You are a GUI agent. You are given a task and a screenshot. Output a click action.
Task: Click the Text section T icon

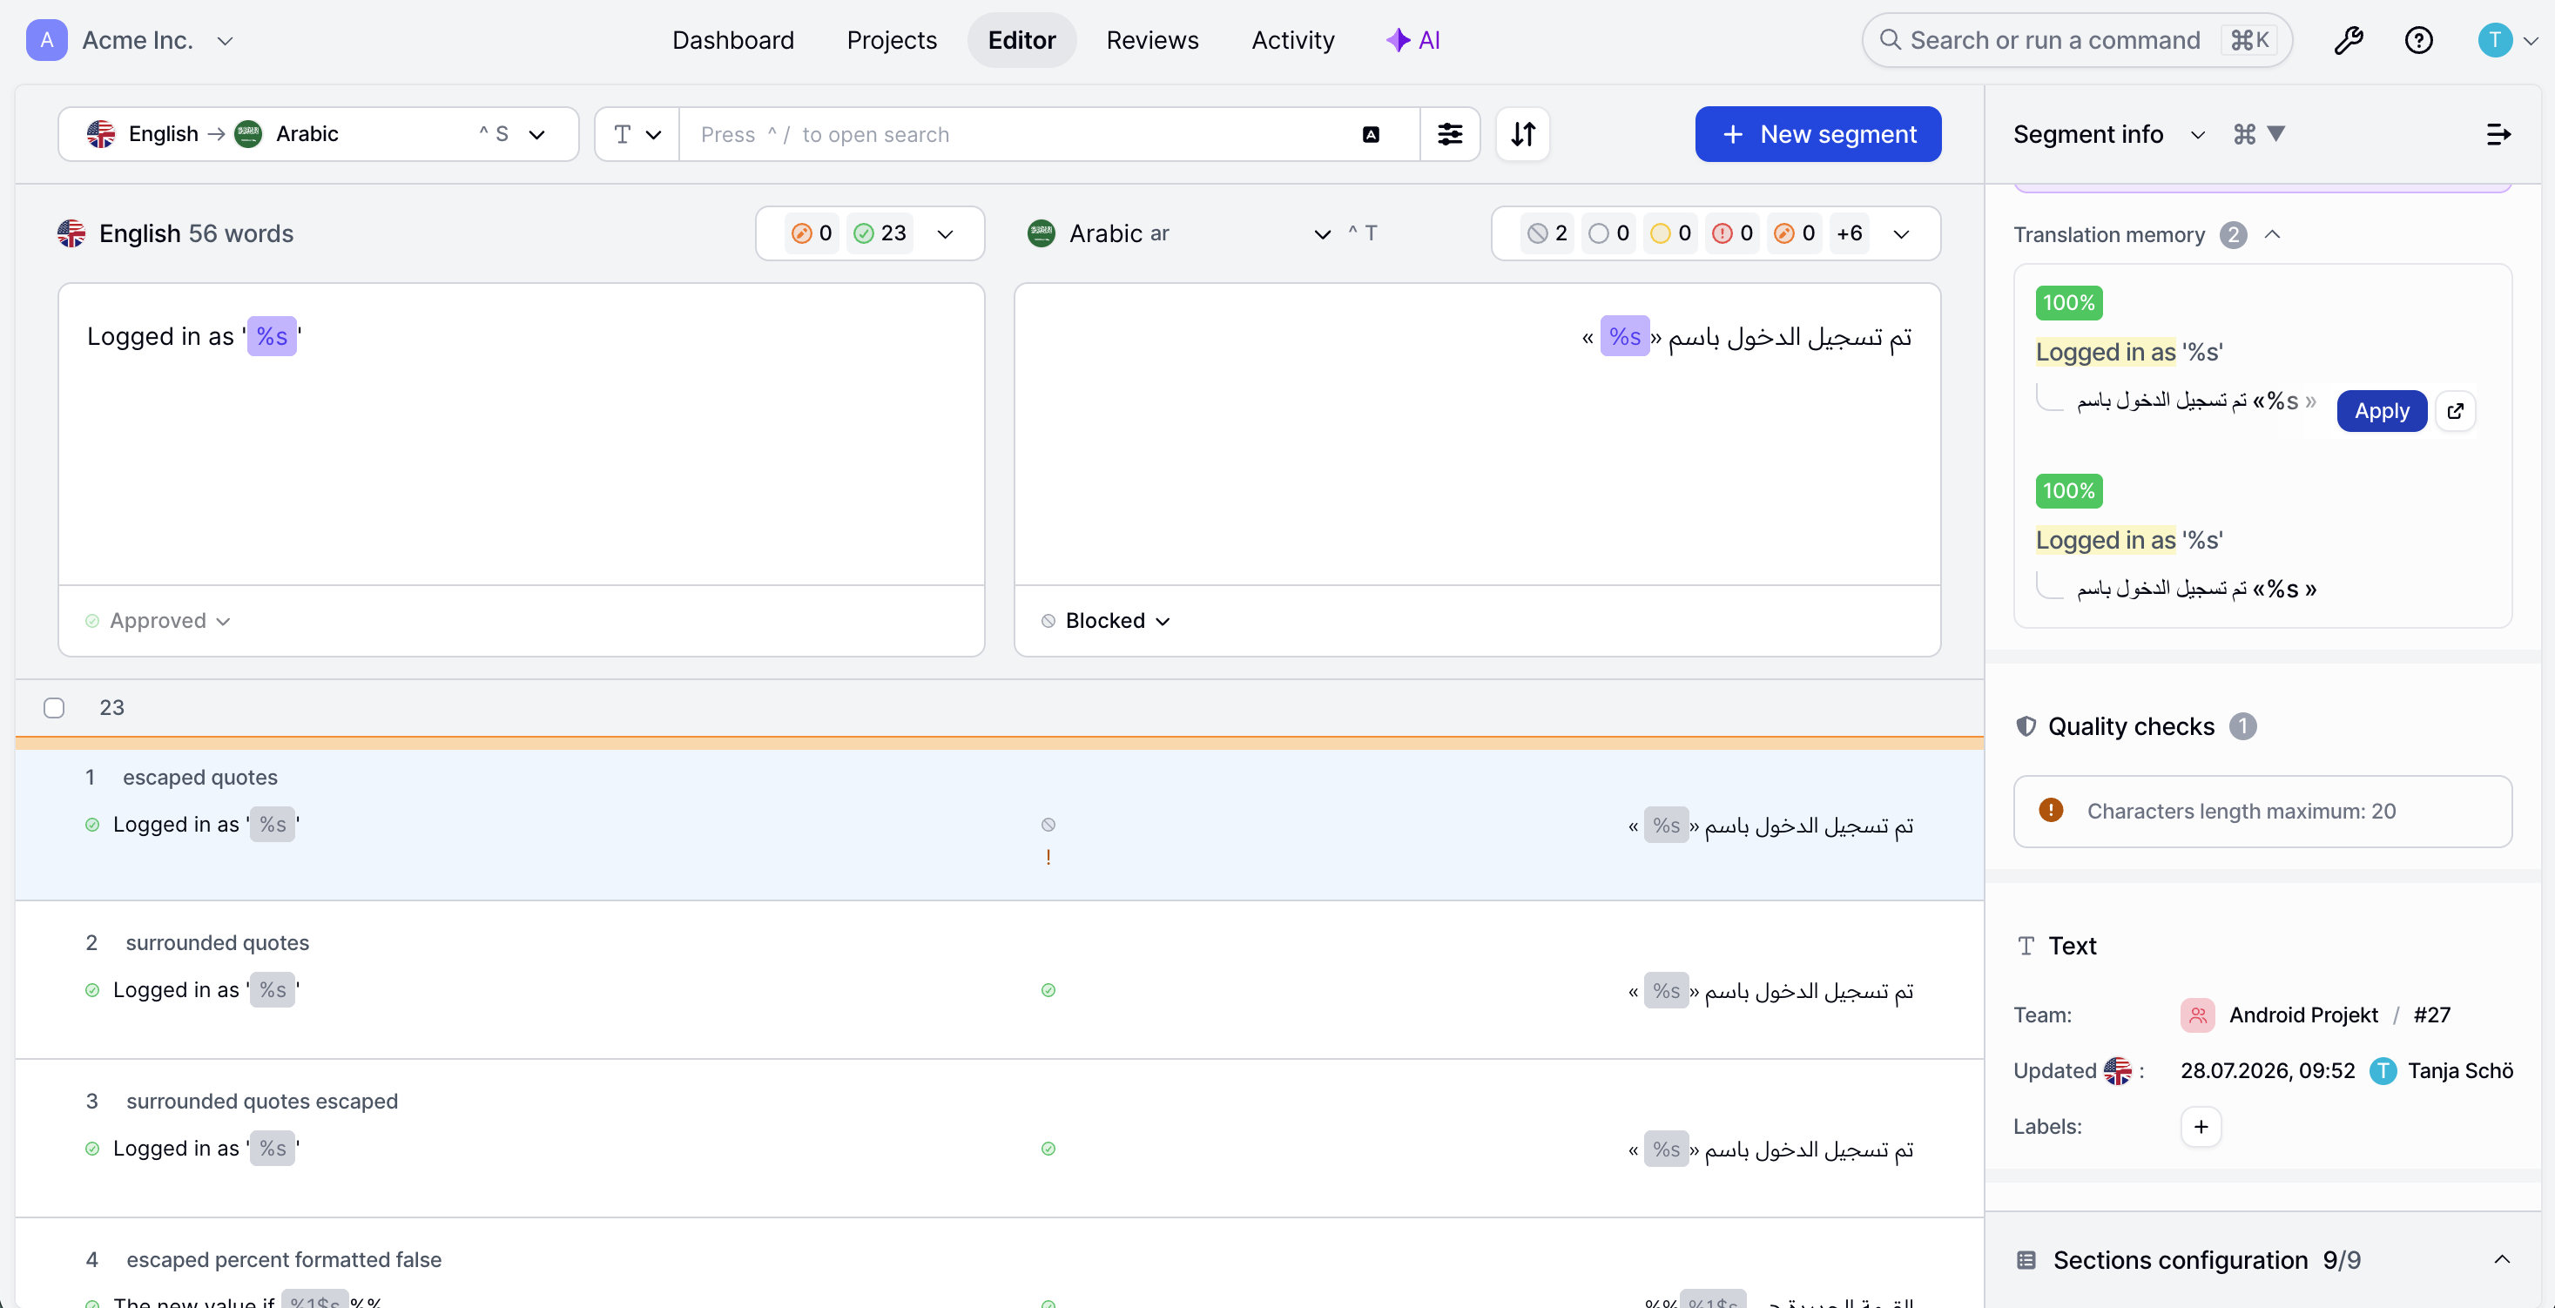click(x=2026, y=946)
